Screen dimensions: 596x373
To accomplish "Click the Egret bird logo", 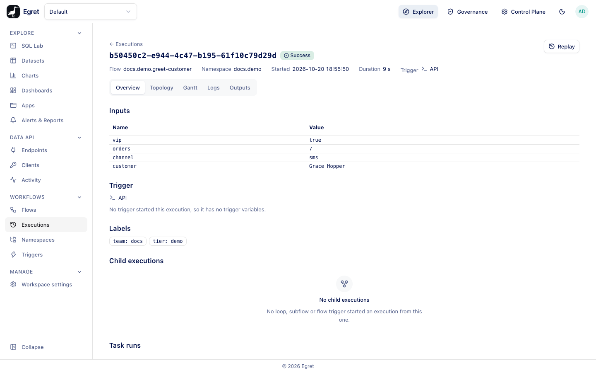I will [x=13, y=12].
